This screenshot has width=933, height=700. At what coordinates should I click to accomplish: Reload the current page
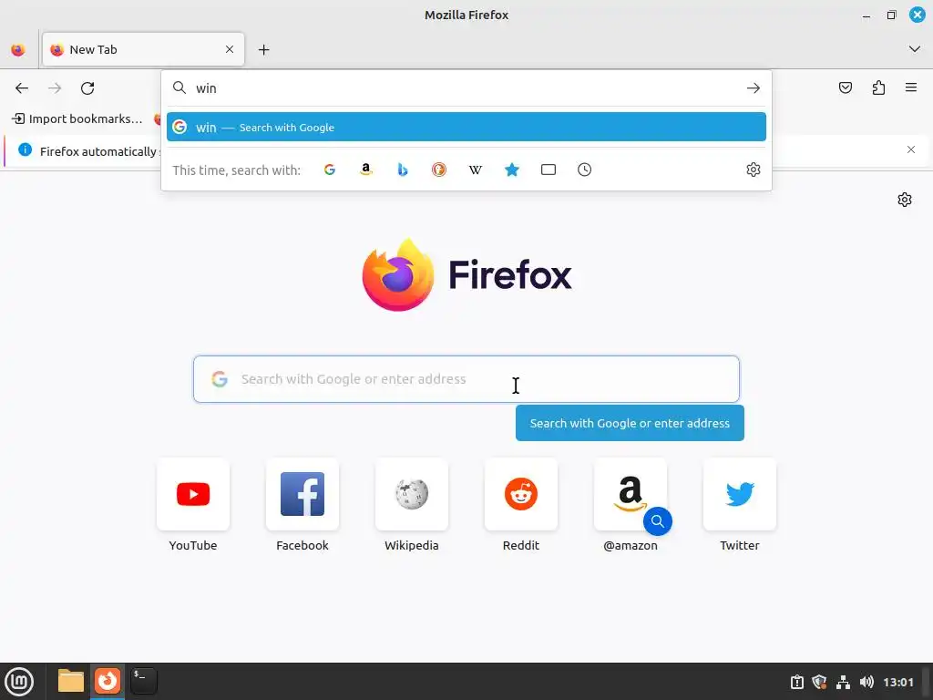click(87, 88)
